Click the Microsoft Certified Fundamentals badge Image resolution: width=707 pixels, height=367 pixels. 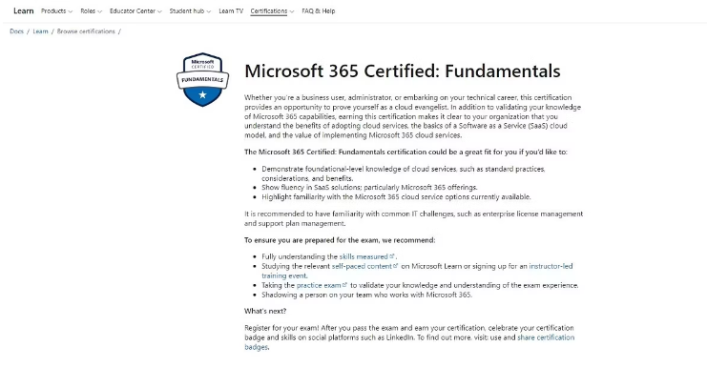click(202, 80)
